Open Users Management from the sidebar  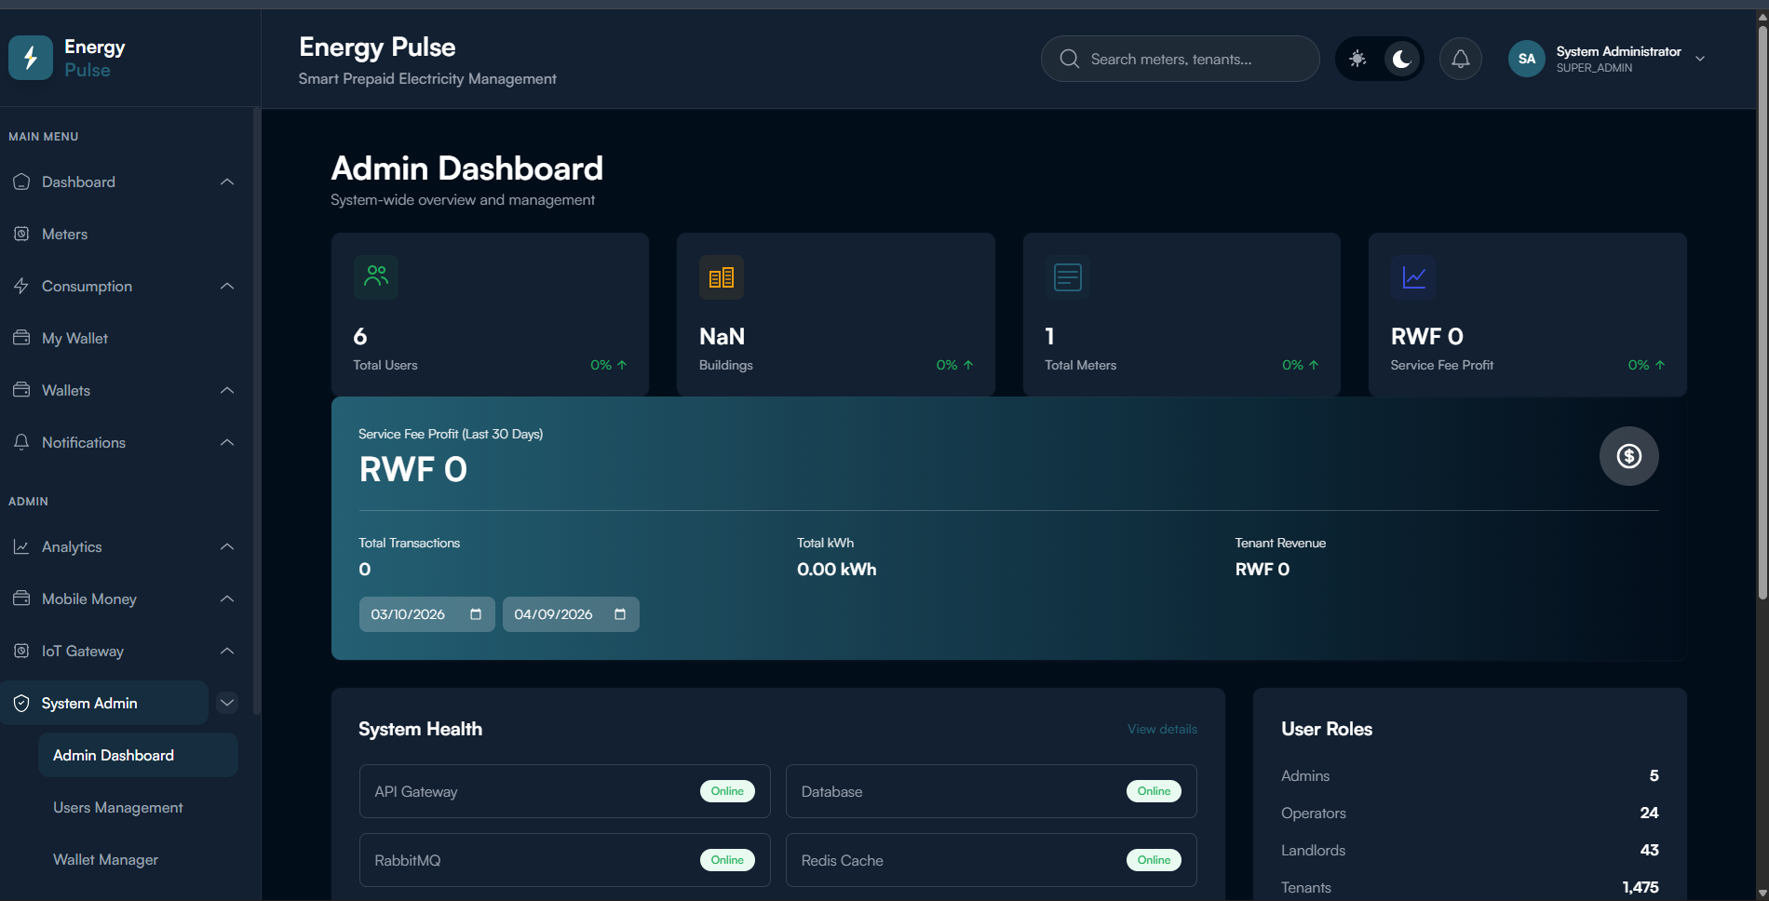[x=117, y=807]
